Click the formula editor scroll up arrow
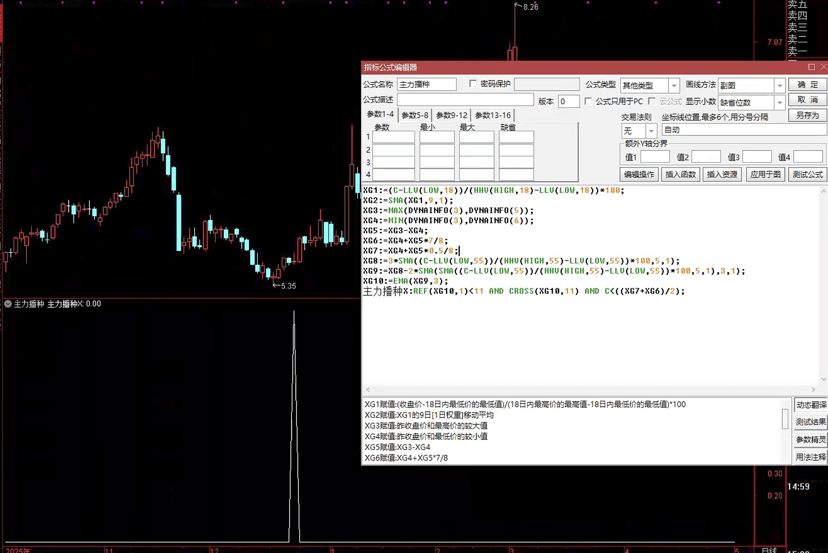The image size is (828, 553). (x=823, y=191)
